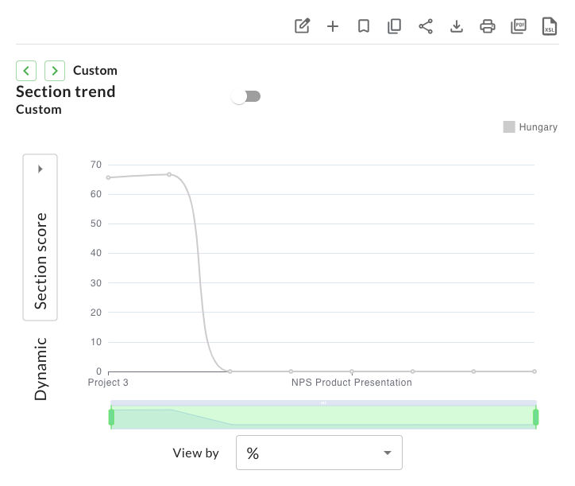This screenshot has height=486, width=575.
Task: Click the copy duplicate icon
Action: [395, 26]
